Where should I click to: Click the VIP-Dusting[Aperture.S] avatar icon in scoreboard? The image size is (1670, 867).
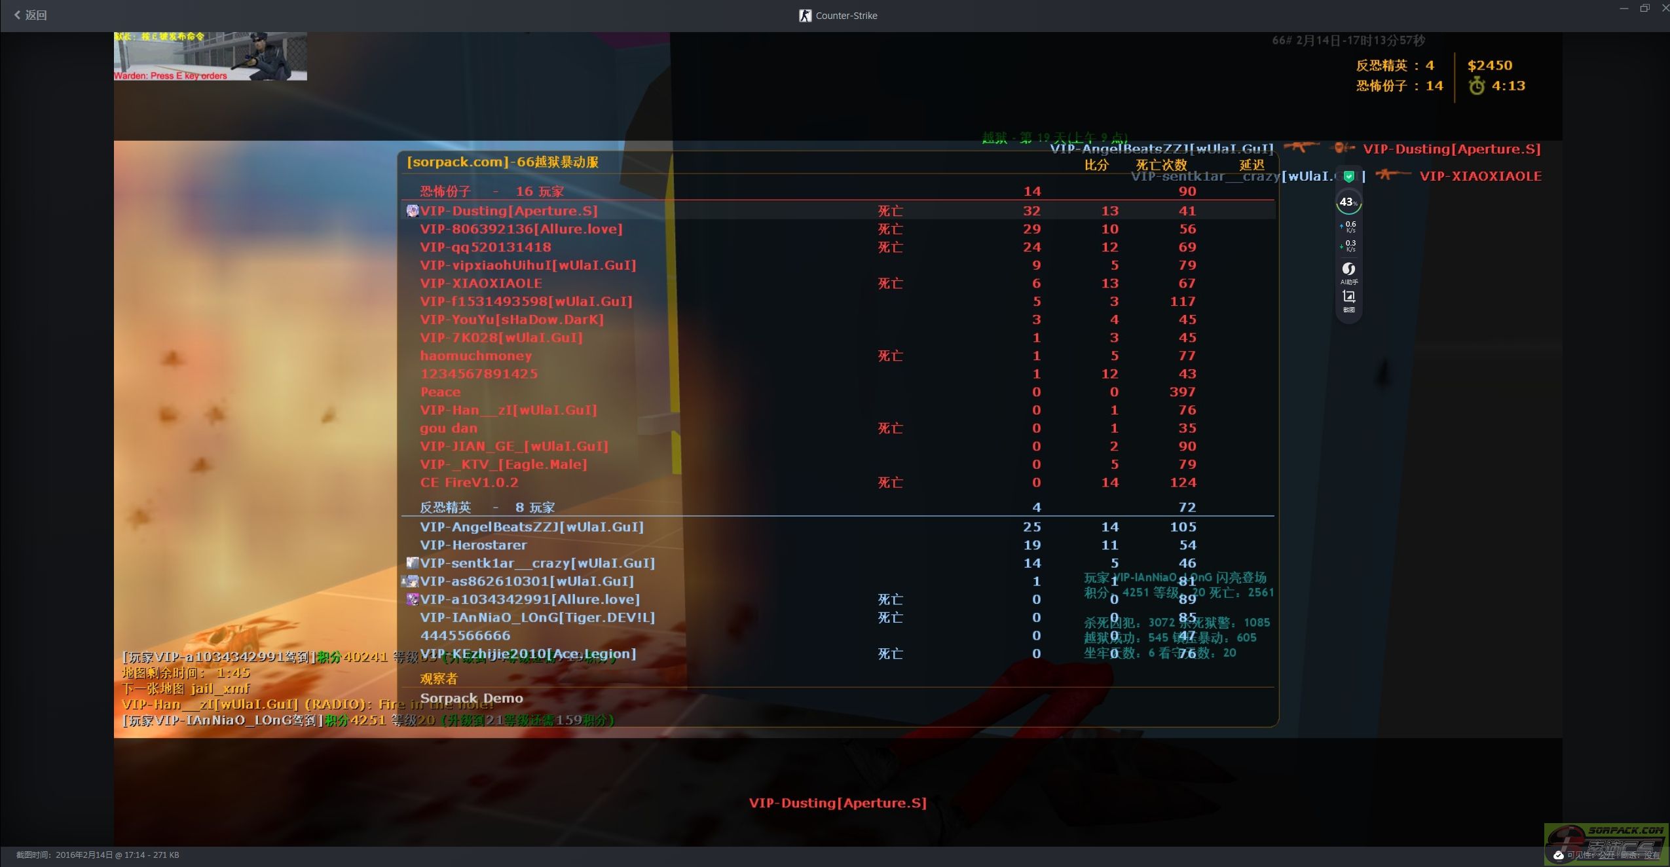[x=413, y=211]
